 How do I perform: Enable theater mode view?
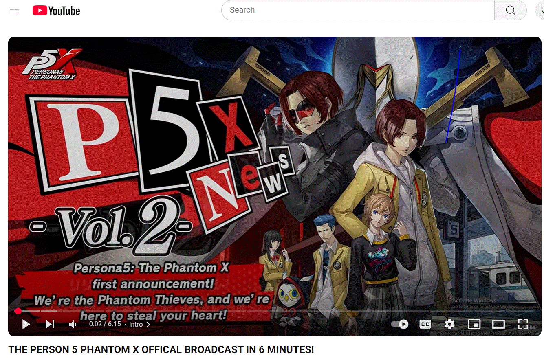(498, 324)
